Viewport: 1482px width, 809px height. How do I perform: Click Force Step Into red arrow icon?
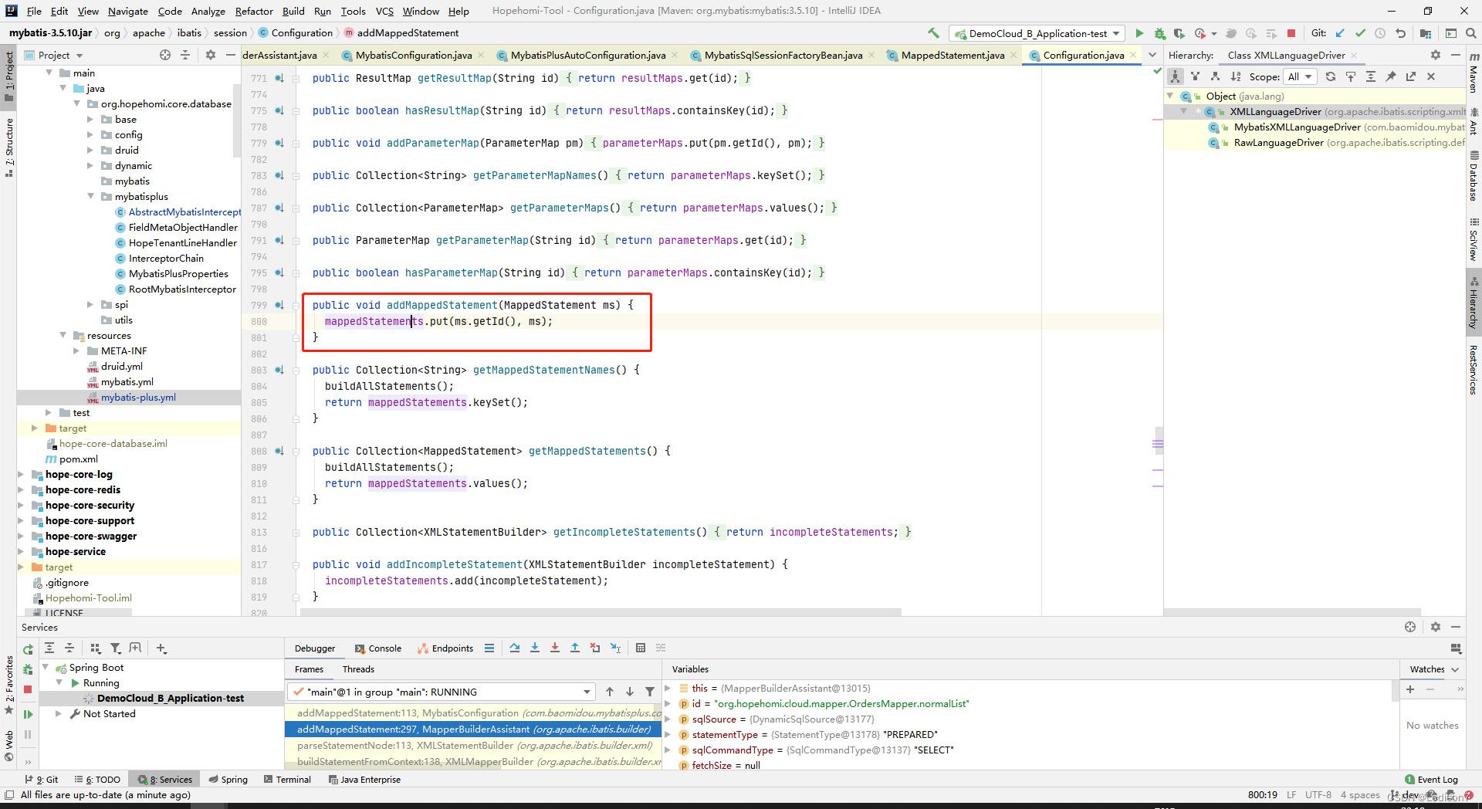(555, 648)
